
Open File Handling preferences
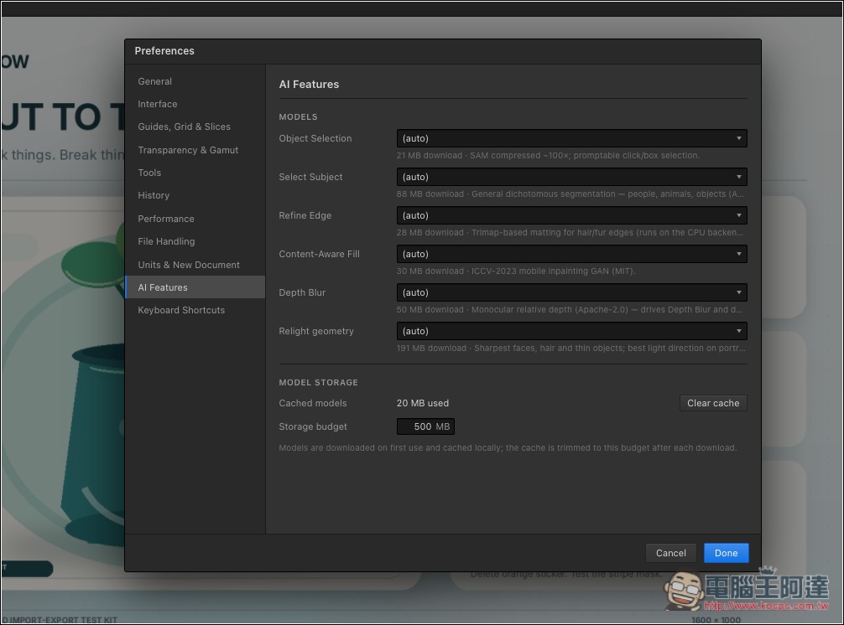point(195,241)
